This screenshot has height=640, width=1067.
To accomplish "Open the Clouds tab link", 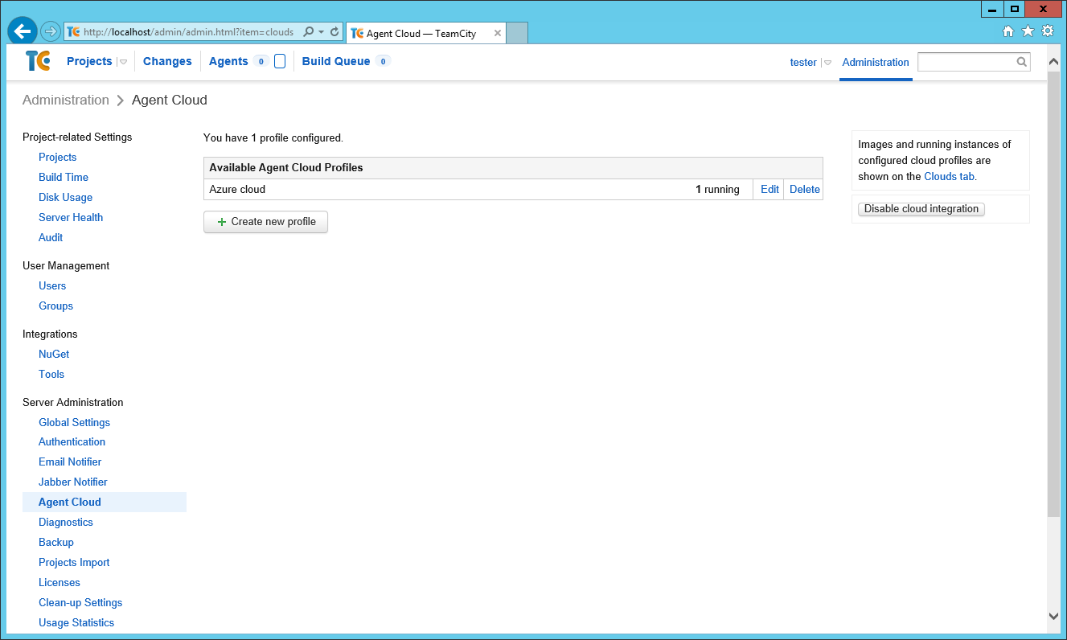I will pyautogui.click(x=949, y=176).
